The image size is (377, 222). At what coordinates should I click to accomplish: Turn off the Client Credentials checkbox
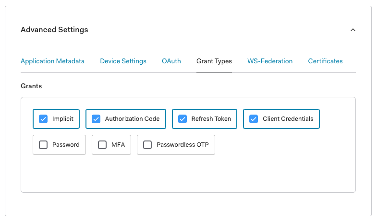pos(254,119)
